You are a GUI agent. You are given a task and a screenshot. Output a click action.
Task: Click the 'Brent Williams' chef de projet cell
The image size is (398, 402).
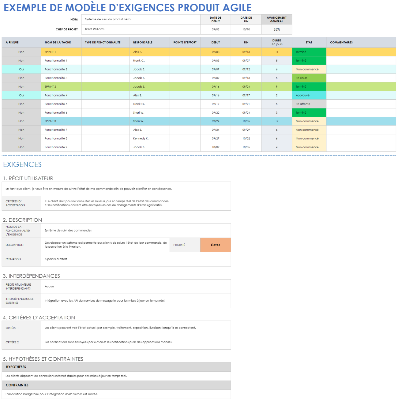pos(141,29)
